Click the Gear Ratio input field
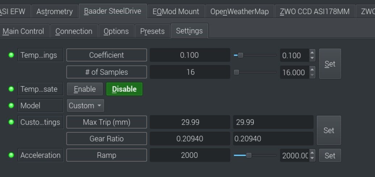Screen dimensions: 375x177 pos(273,138)
